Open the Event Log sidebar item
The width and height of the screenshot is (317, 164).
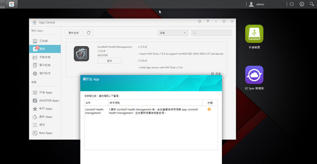tap(45, 65)
